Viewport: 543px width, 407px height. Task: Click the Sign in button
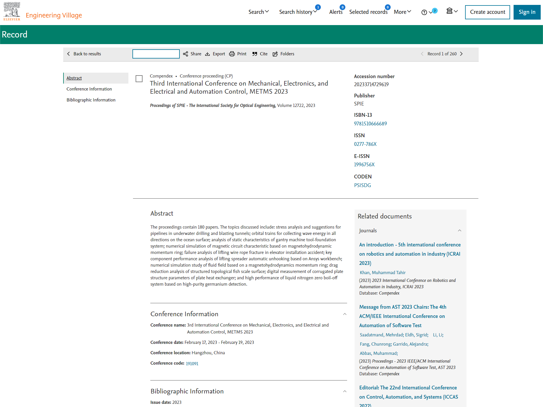(x=527, y=12)
